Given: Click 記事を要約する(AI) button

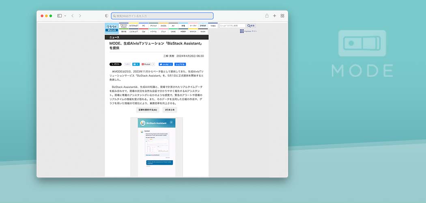Looking at the screenshot, I should (148, 110).
